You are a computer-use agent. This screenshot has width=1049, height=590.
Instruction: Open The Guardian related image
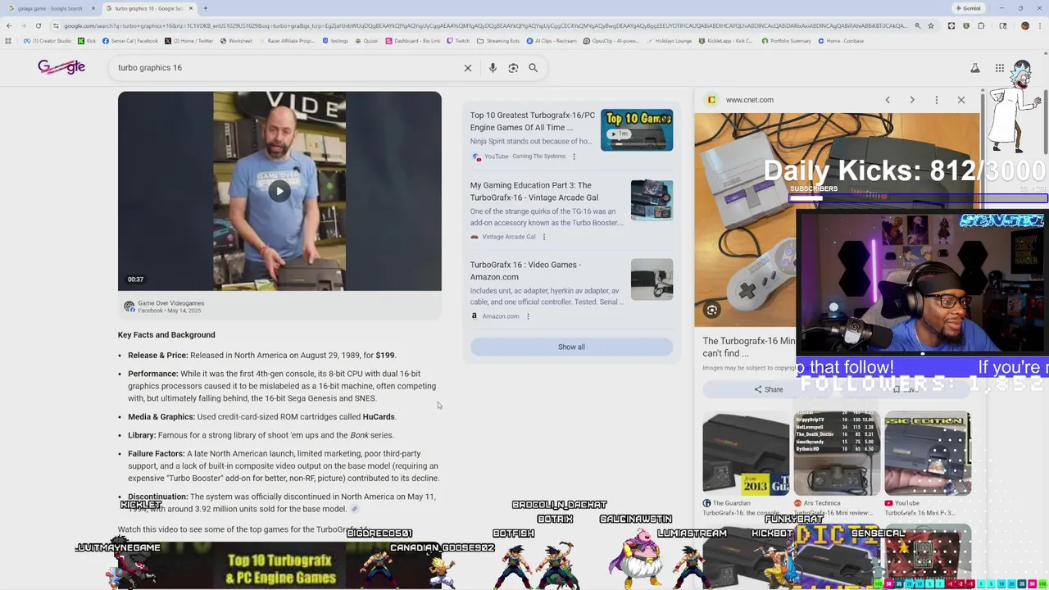tap(744, 455)
